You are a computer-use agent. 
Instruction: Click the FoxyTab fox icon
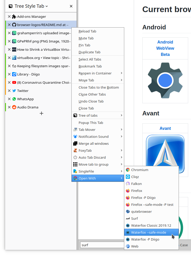click(x=75, y=150)
